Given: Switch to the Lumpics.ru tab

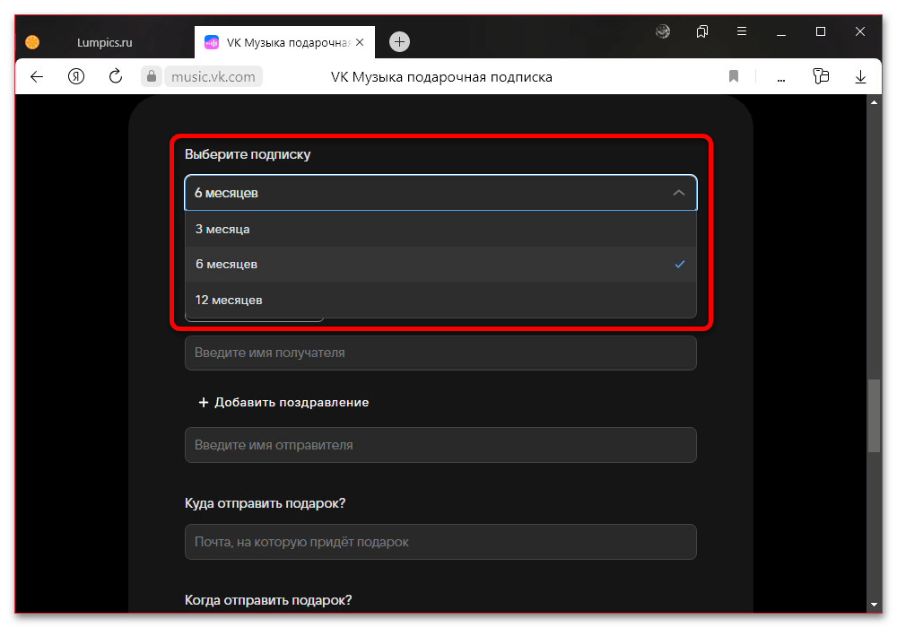Looking at the screenshot, I should [x=105, y=42].
